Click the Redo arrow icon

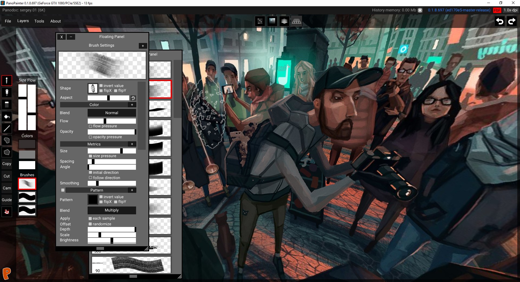coord(512,21)
